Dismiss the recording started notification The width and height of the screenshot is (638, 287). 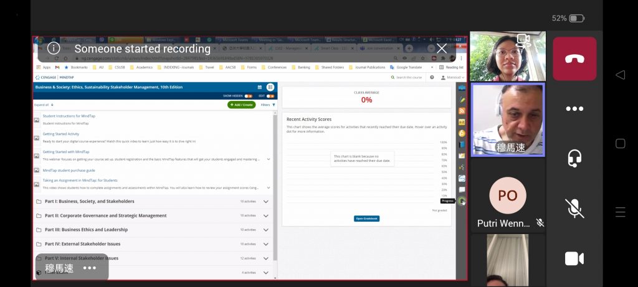(442, 49)
